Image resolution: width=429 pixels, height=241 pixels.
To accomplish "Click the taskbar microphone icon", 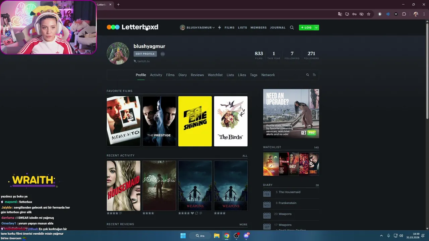I will (388, 236).
